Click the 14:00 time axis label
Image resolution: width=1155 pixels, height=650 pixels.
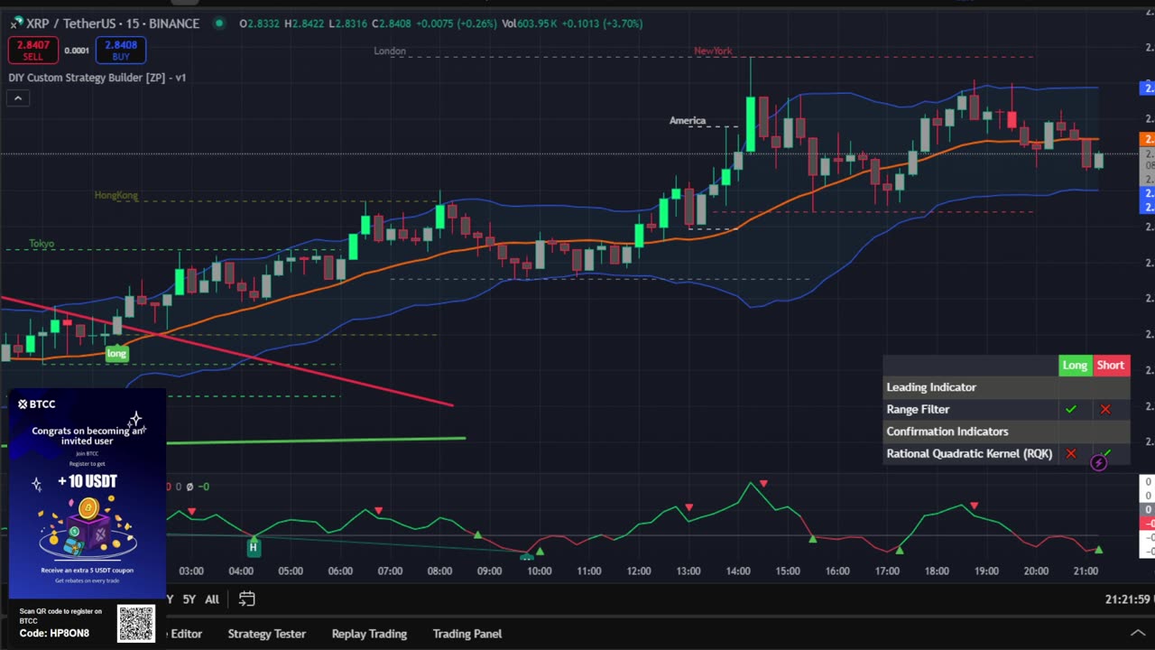point(738,571)
